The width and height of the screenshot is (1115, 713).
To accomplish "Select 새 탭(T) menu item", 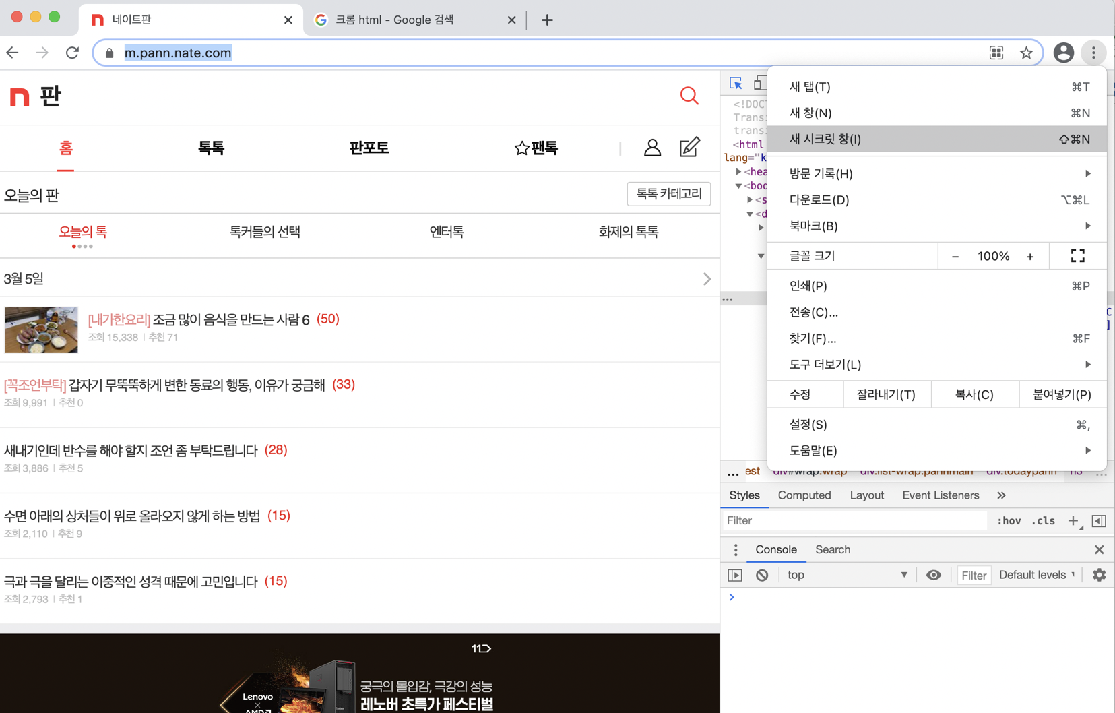I will click(936, 87).
